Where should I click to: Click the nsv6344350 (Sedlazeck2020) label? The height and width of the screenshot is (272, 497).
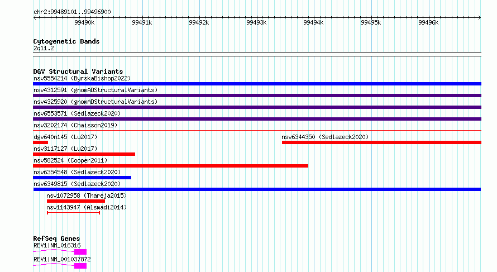[x=325, y=137]
